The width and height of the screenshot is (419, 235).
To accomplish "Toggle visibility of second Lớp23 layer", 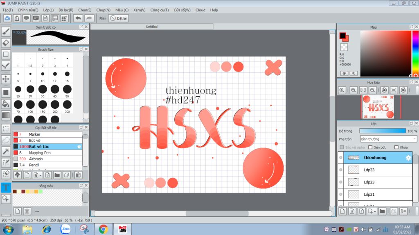I will coord(341,182).
